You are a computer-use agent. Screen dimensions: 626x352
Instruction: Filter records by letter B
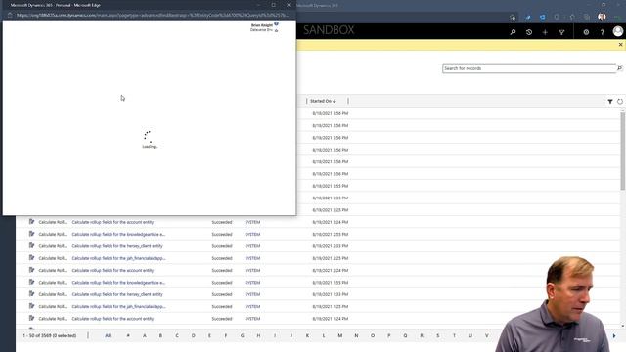pyautogui.click(x=160, y=336)
